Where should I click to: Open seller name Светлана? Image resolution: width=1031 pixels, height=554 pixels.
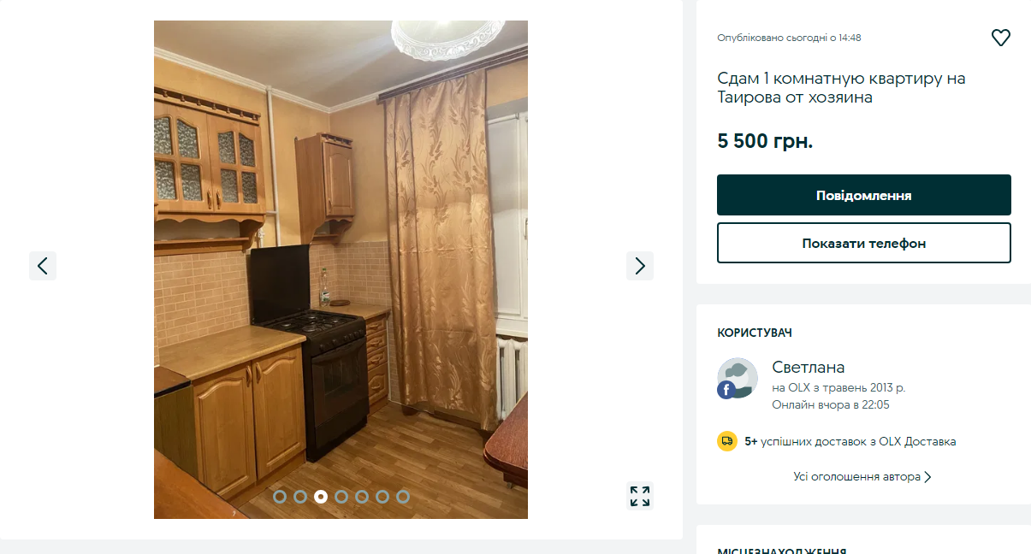click(x=809, y=368)
